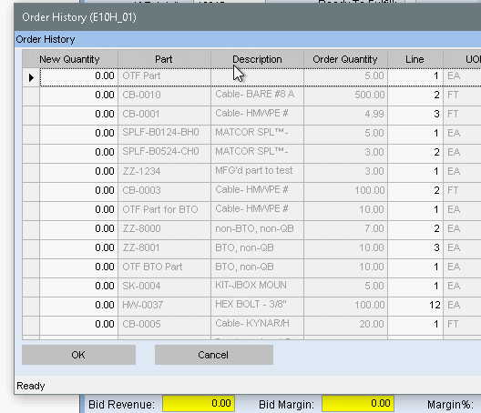The image size is (481, 413).
Task: Sort by the Order Quantity column header
Action: [345, 59]
